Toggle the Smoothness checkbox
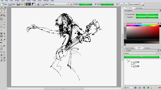Viewport: 161px width, 90px height. point(126,14)
